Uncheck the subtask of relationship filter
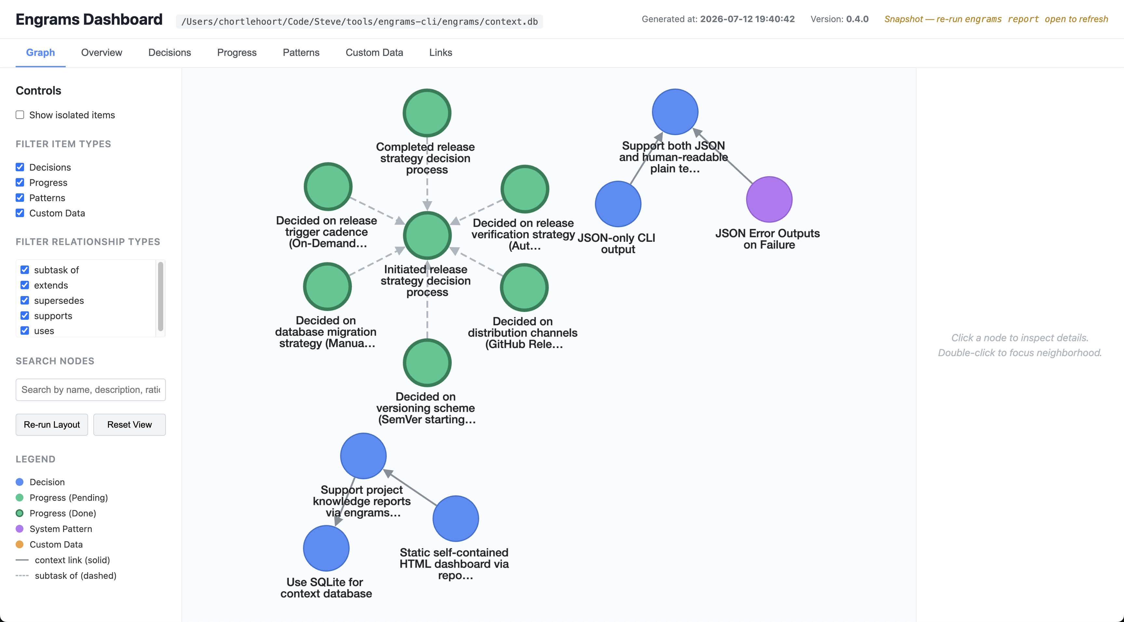1124x622 pixels. point(25,270)
